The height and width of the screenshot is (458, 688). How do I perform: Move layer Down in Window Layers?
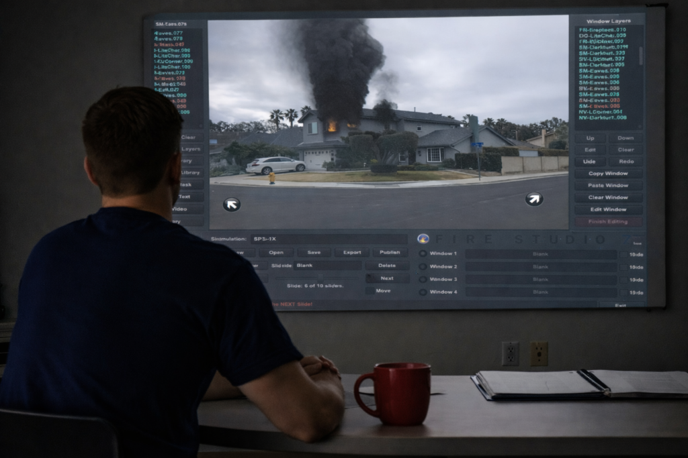pyautogui.click(x=626, y=138)
